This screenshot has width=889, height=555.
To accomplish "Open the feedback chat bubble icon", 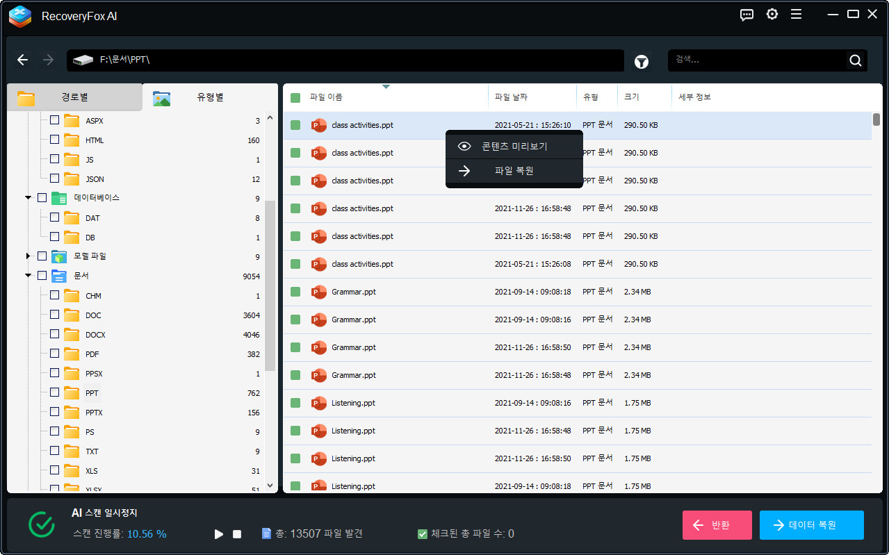I will tap(747, 15).
